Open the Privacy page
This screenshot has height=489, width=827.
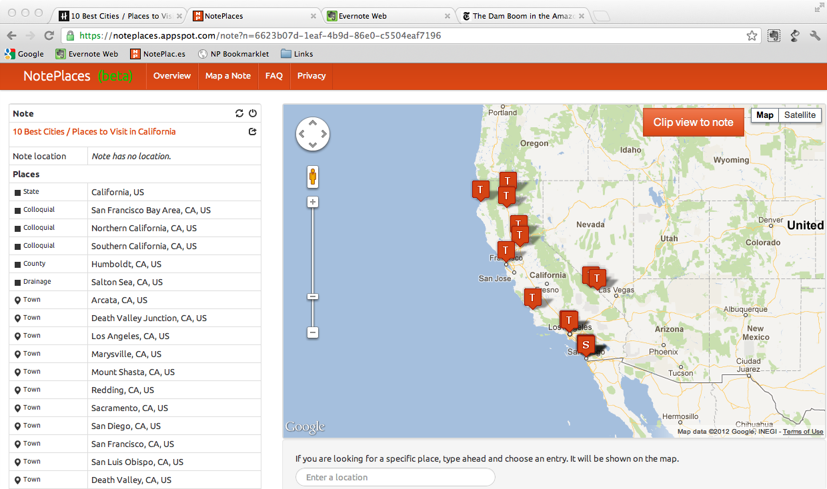(x=311, y=76)
